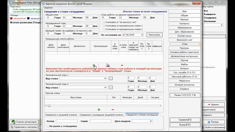The image size is (235, 132).
Task: Click dark blue legend swatch in main window
Action: tap(28, 18)
